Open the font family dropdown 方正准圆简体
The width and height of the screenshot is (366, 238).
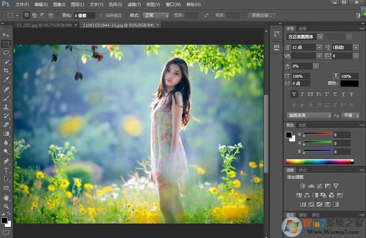click(x=320, y=37)
